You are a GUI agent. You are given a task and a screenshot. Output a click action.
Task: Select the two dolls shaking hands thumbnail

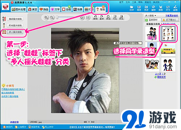tap(168, 65)
